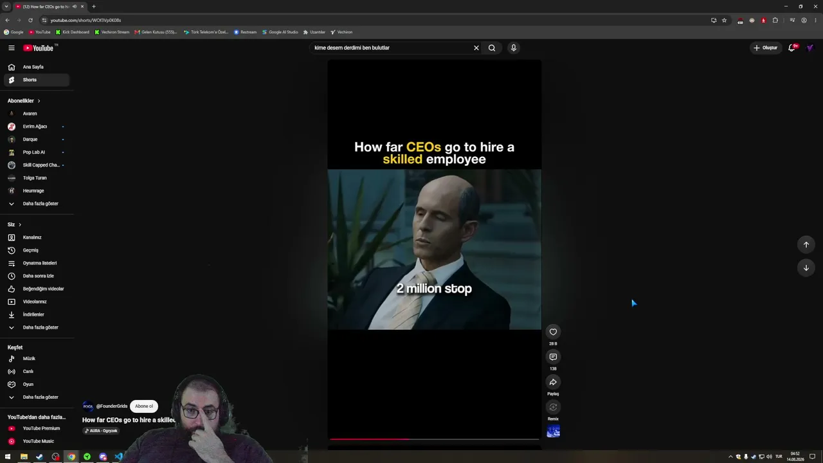Click the Oluştur create button
Viewport: 823px width, 463px height.
pyautogui.click(x=765, y=48)
